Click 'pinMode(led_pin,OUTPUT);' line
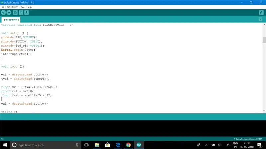This screenshot has width=266, height=149. 23,46
